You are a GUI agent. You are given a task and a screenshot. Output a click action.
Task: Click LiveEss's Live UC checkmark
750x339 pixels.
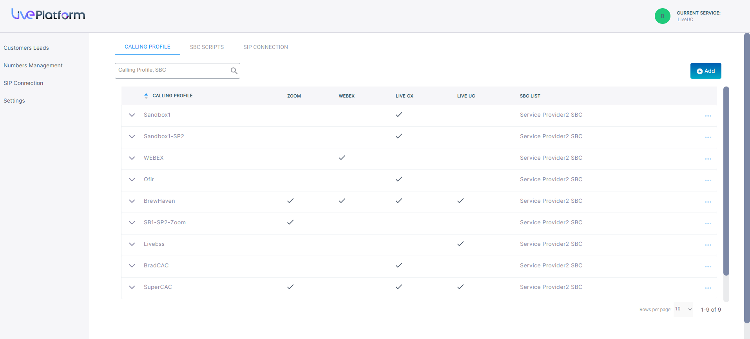click(x=460, y=244)
